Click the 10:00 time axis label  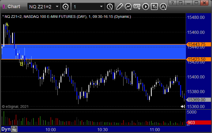point(51,130)
